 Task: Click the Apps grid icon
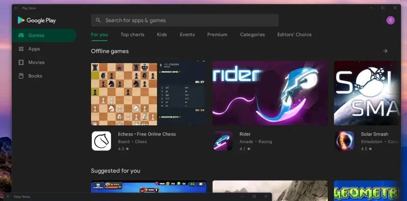(x=21, y=49)
